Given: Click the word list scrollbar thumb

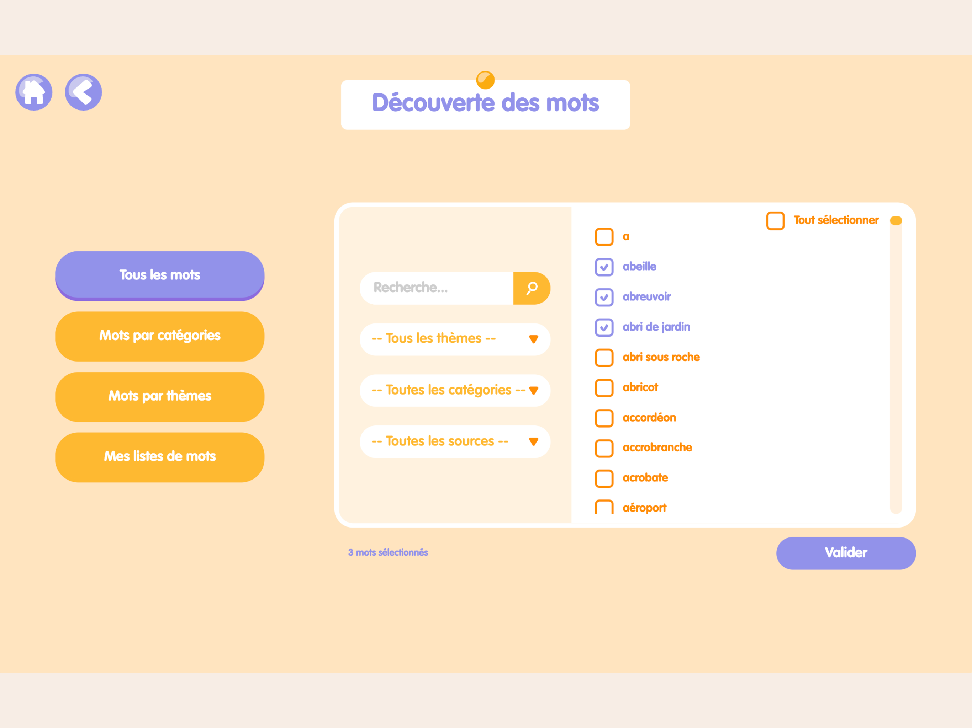Looking at the screenshot, I should pos(896,220).
